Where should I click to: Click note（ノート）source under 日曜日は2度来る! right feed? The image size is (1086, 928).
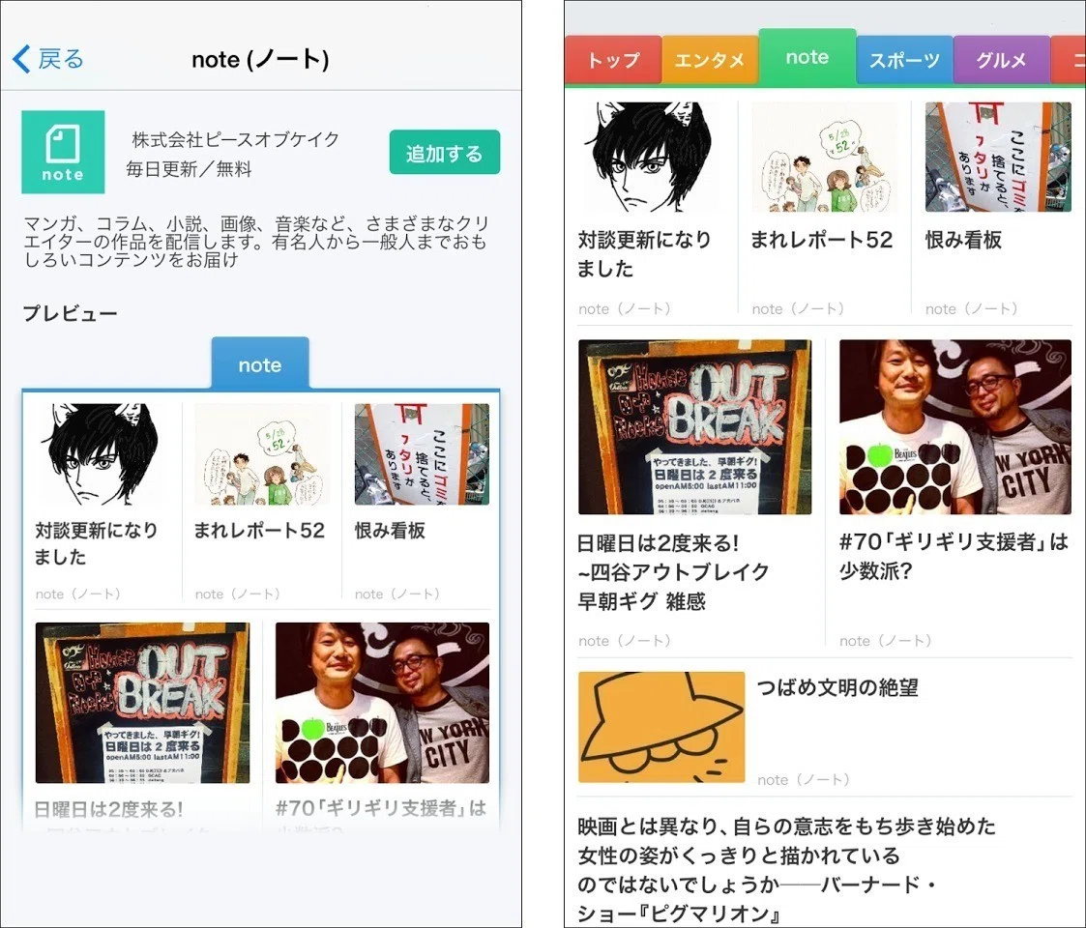(625, 641)
